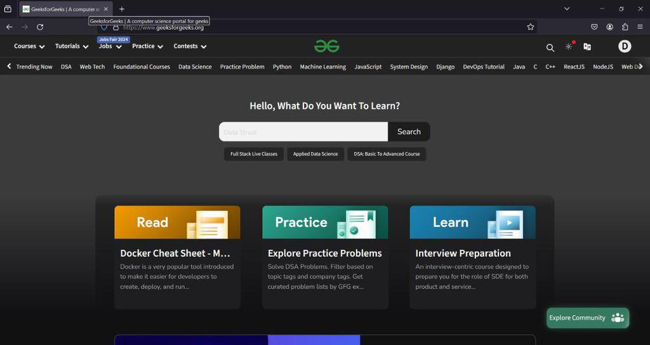Open the Pocket save icon
The height and width of the screenshot is (345, 650).
click(x=594, y=27)
